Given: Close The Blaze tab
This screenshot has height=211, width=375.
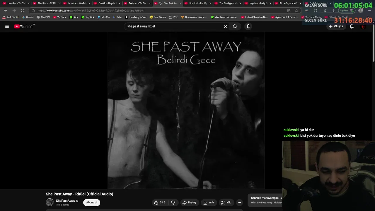Looking at the screenshot, I should [59, 3].
